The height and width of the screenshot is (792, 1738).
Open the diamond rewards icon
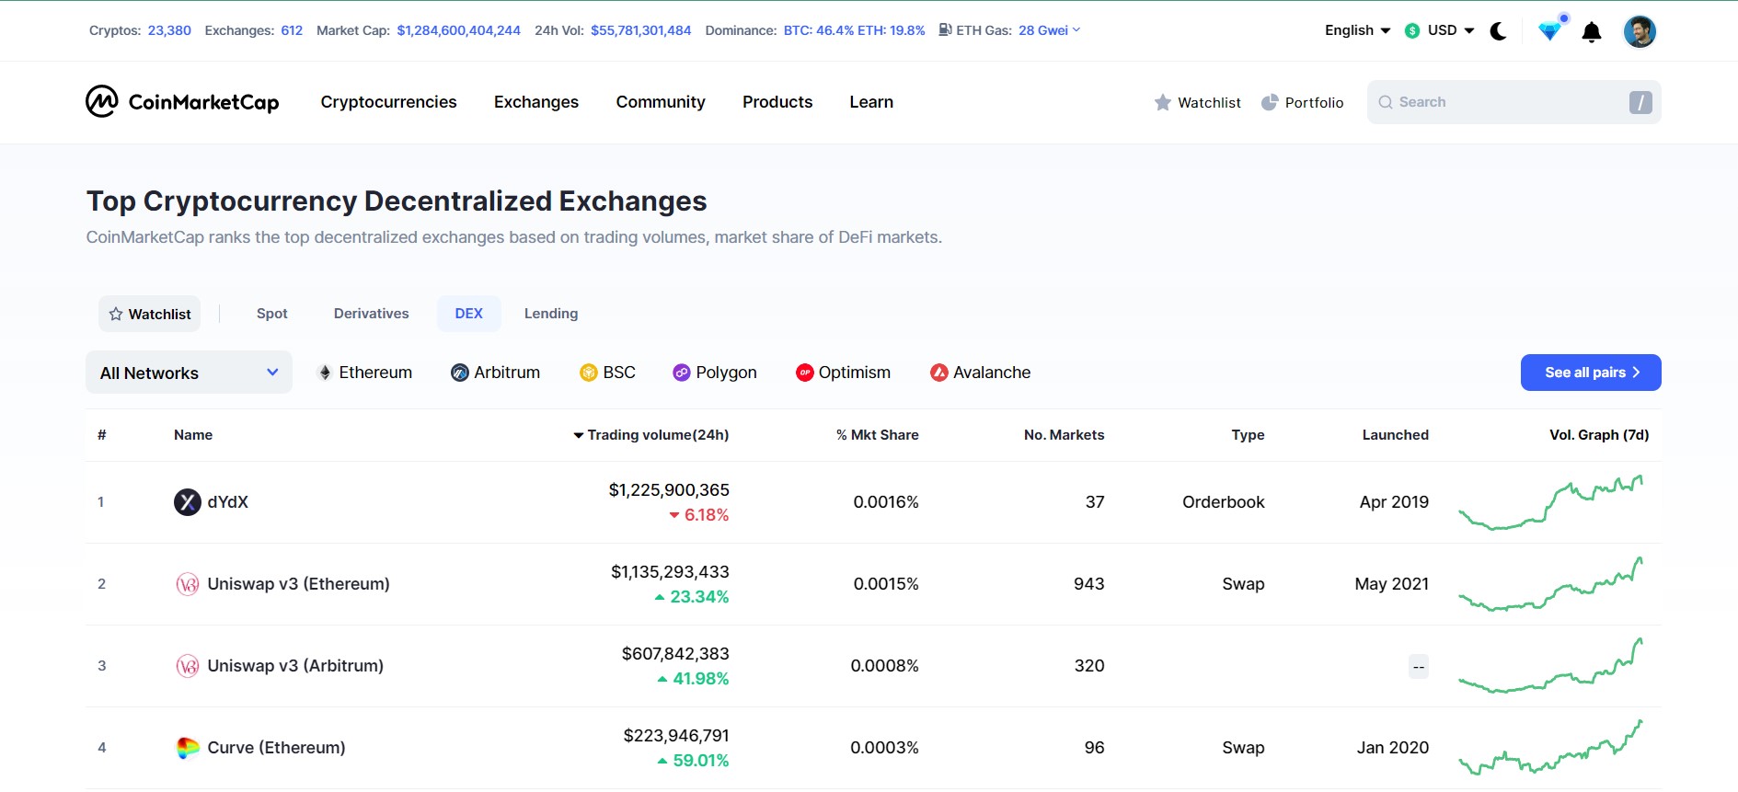coord(1550,30)
